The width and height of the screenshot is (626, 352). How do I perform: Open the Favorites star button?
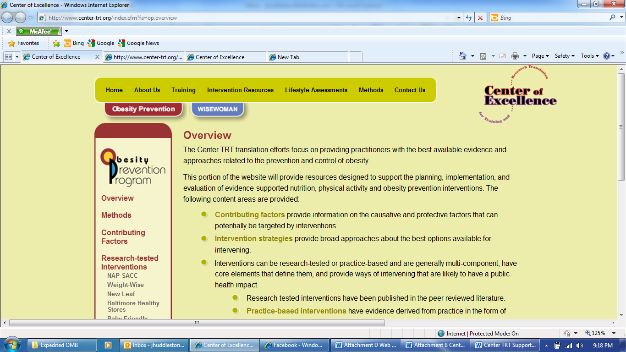click(24, 43)
